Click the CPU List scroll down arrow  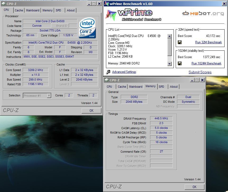(x=169, y=64)
